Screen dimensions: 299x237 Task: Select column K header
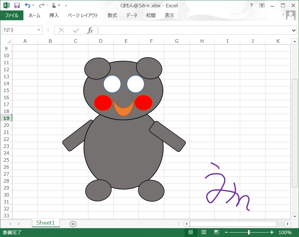coord(278,41)
